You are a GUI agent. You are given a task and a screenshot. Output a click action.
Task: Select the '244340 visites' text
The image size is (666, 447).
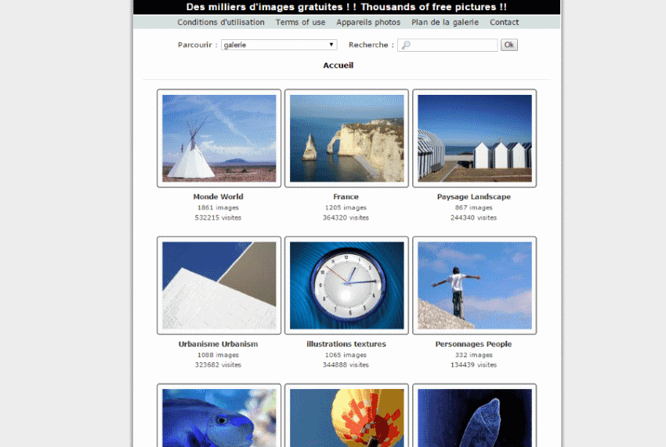[473, 218]
